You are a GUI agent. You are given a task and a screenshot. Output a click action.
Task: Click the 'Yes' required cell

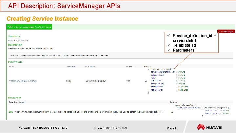[x=128, y=81]
